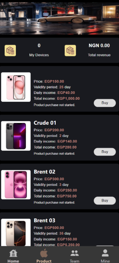The width and height of the screenshot is (119, 263).
Task: View the Brent 03 gold phone image
Action: [16, 232]
